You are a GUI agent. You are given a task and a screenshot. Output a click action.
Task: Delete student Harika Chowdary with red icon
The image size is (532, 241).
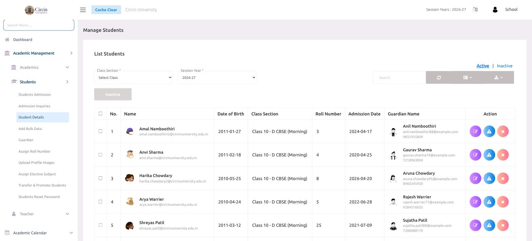(x=503, y=178)
